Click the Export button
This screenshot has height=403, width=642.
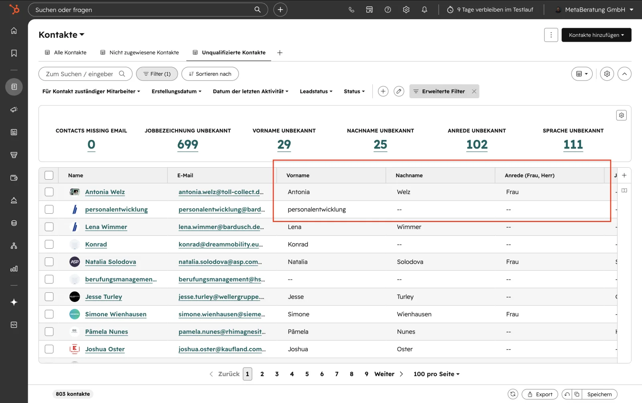(540, 394)
